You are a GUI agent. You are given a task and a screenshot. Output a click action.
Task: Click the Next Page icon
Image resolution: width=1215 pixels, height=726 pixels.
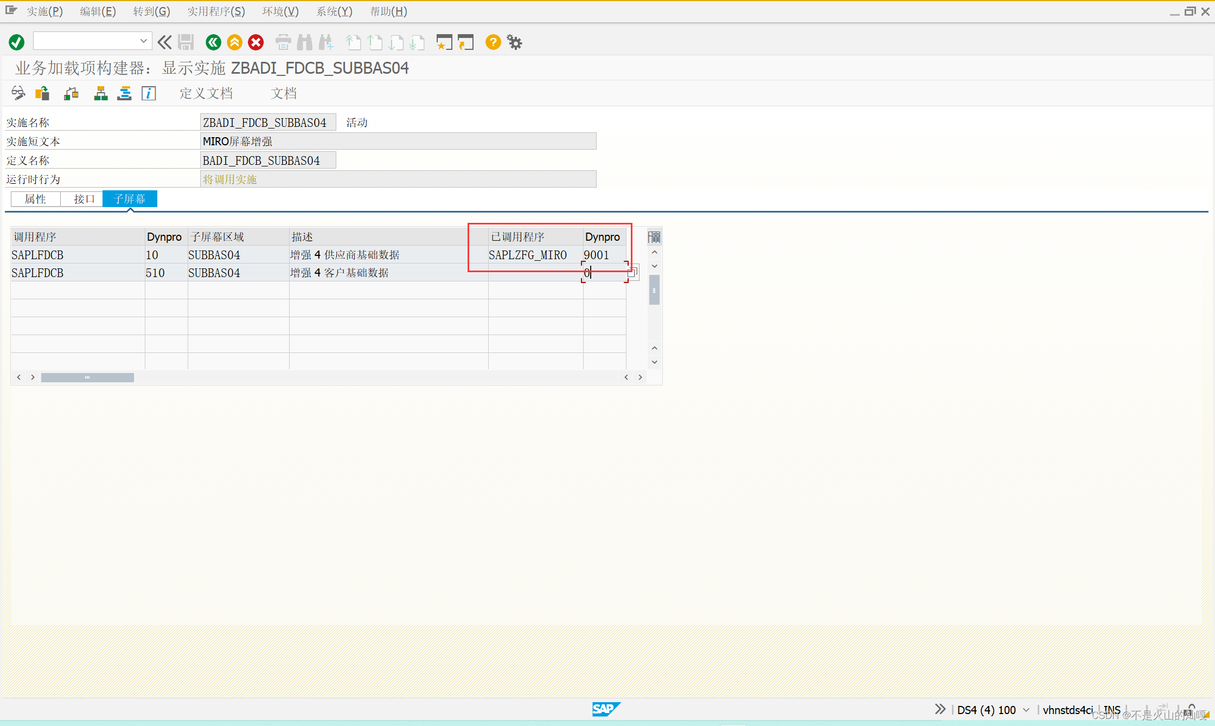click(397, 42)
